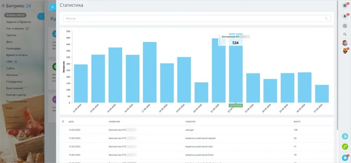
Task: Focus the Фильтр search input
Action: click(197, 18)
